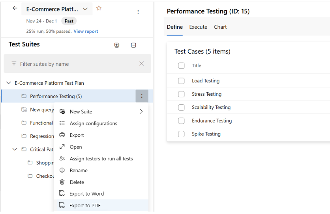This screenshot has width=330, height=214.
Task: Expand the New Suite submenu arrow
Action: (x=141, y=112)
